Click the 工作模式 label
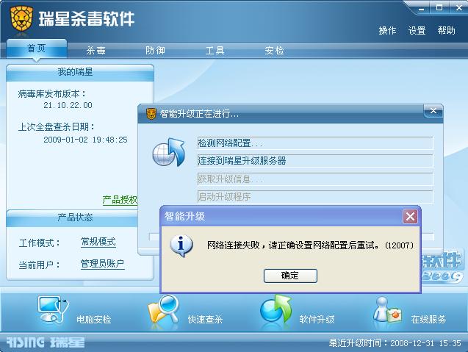Screen dimensions: 468x352 click(40, 243)
